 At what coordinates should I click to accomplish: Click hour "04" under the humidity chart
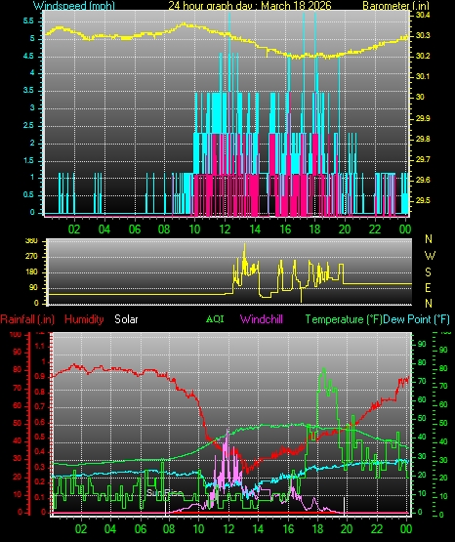coord(110,529)
